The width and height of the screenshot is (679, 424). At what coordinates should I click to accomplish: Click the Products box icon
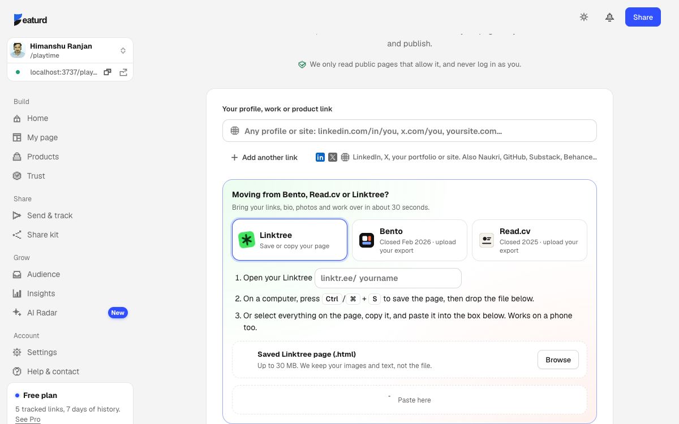[17, 157]
